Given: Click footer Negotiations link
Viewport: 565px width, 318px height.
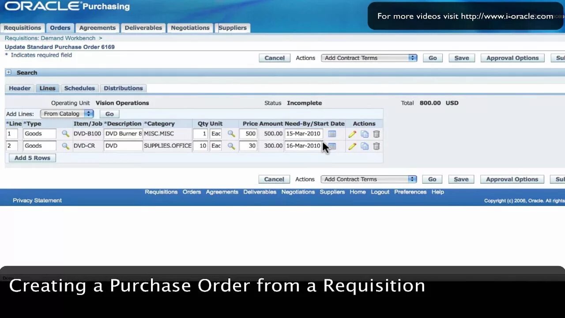Looking at the screenshot, I should (298, 192).
